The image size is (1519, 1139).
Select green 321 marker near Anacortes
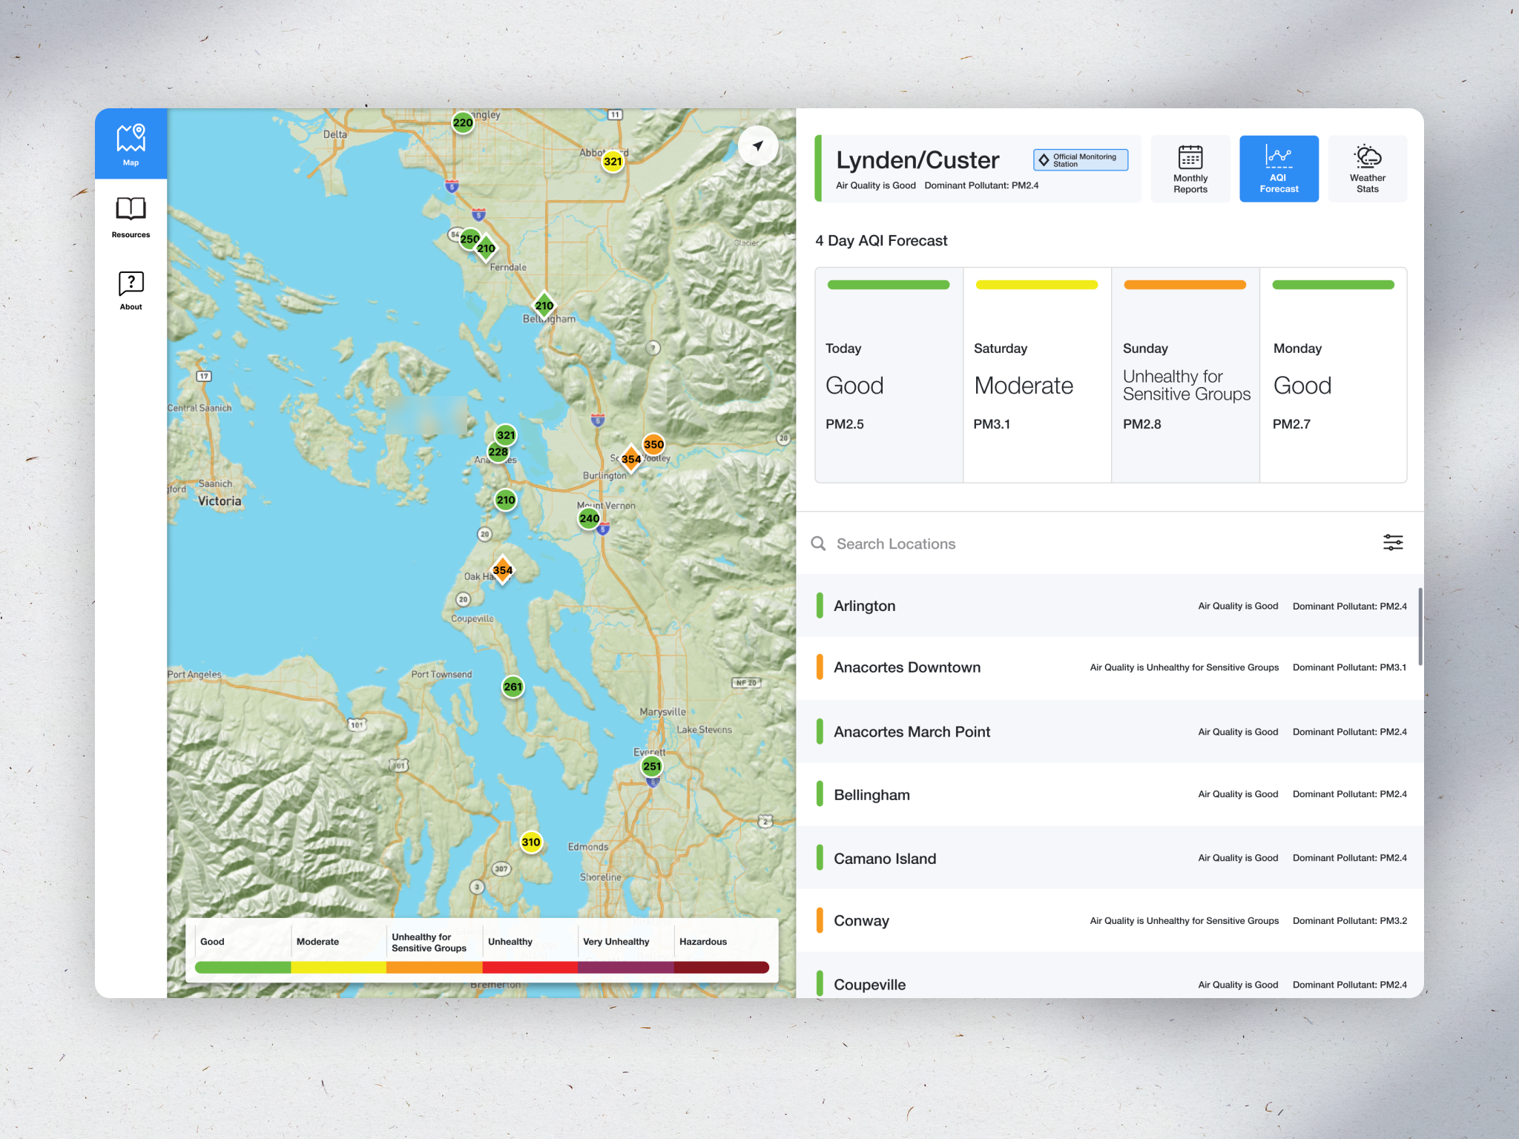pyautogui.click(x=506, y=435)
